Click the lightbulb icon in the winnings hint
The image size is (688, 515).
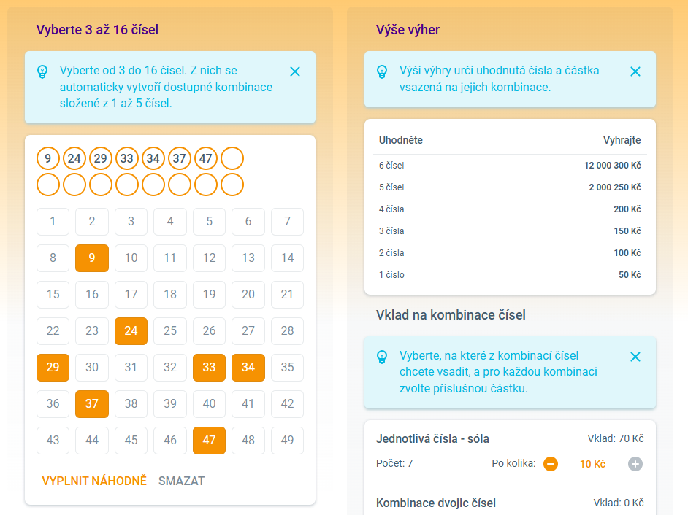point(382,71)
